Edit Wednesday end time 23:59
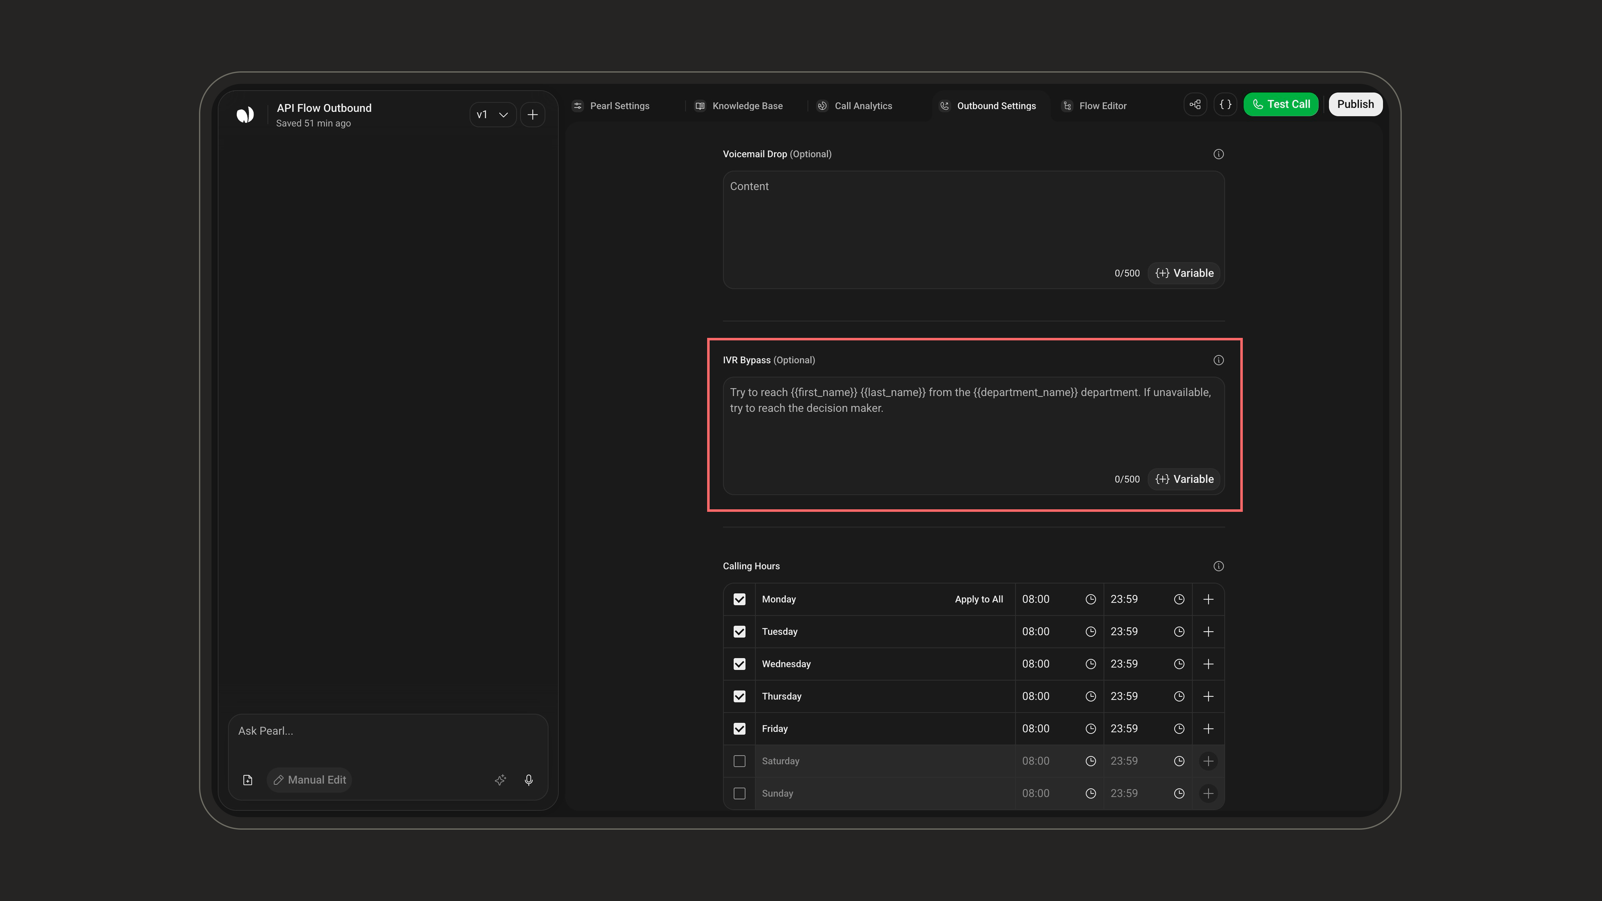 click(x=1124, y=664)
